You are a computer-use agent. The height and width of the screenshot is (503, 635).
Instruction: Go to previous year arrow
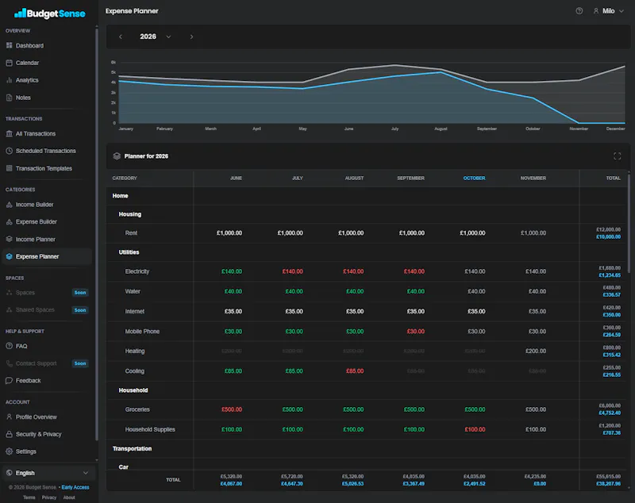(121, 36)
